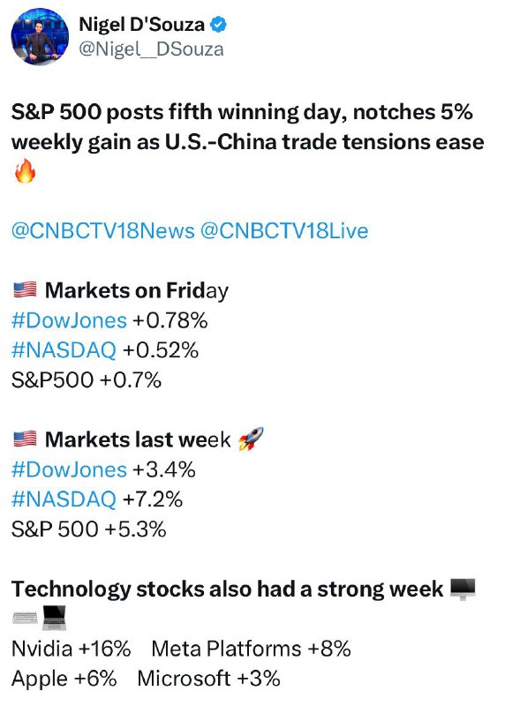The height and width of the screenshot is (706, 505).
Task: Open #NASDAQ hashtag showing +0.52%
Action: 64,350
